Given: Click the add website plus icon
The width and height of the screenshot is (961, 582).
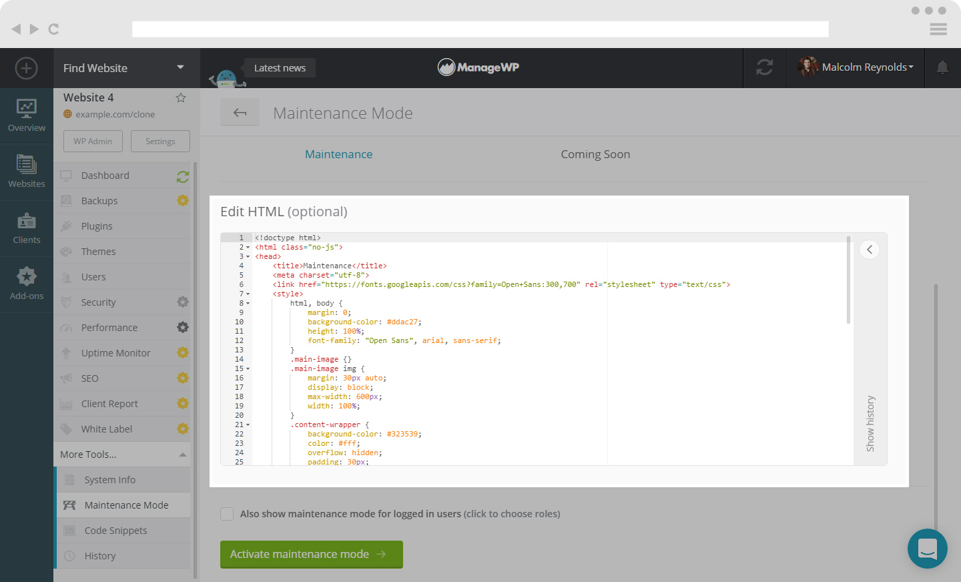Looking at the screenshot, I should click(x=26, y=68).
